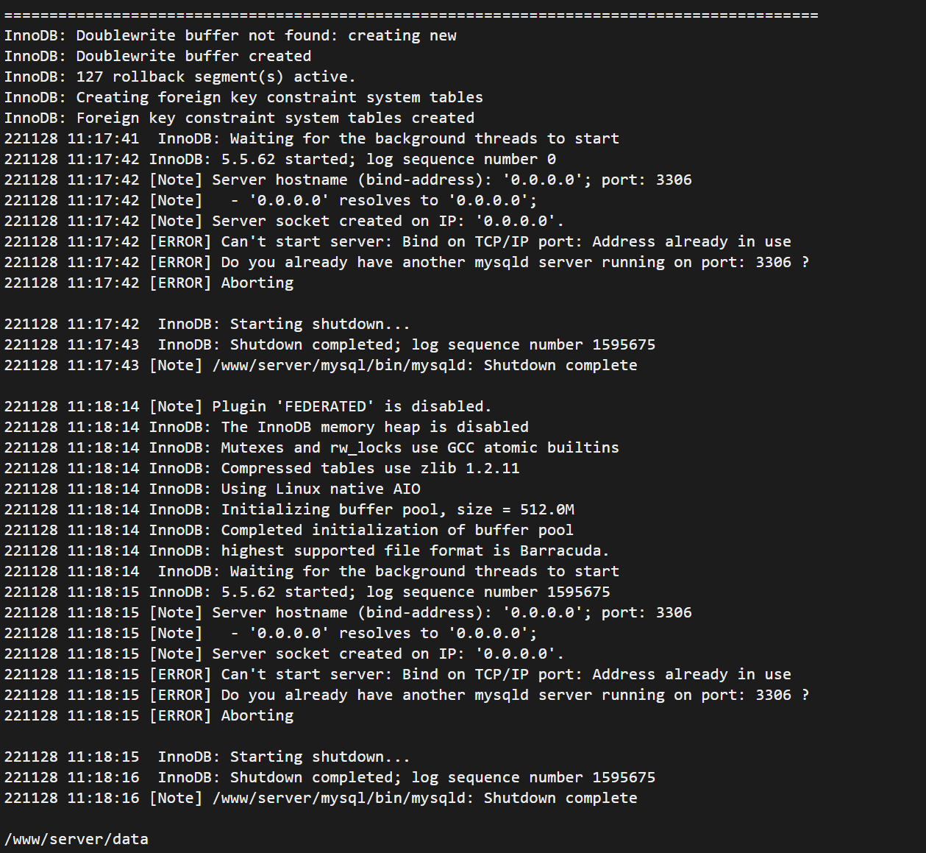Click the 11:17:42 "[ERROR] Aborting" line
This screenshot has height=853, width=926.
click(149, 283)
